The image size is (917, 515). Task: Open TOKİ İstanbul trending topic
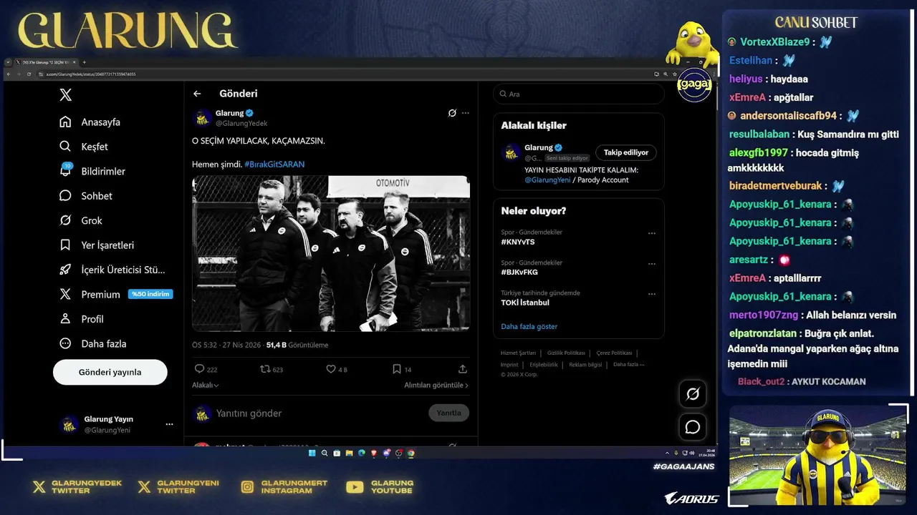[x=525, y=303]
